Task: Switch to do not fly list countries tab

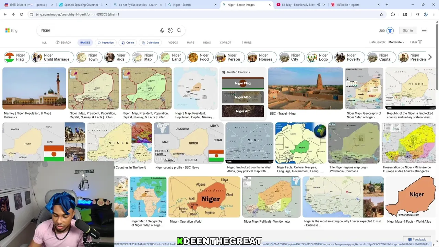Action: point(138,5)
